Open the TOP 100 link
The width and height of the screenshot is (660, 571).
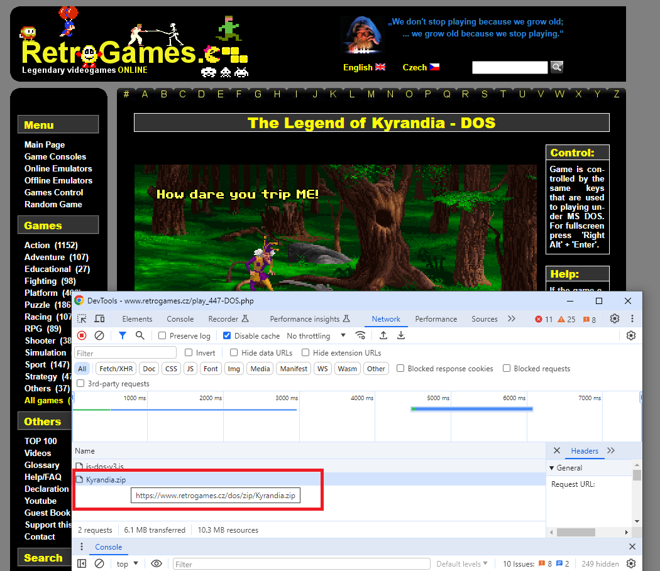40,441
